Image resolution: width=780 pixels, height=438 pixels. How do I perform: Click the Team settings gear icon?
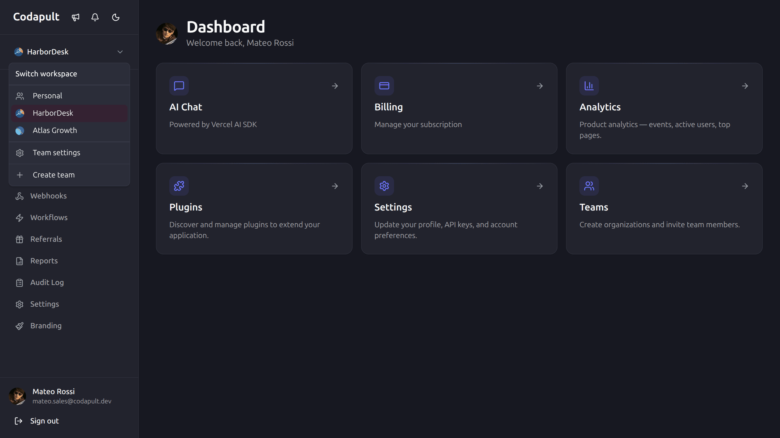click(20, 153)
